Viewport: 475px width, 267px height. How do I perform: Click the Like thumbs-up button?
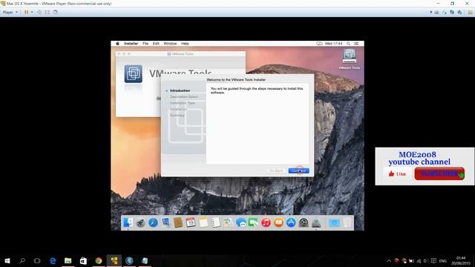pyautogui.click(x=397, y=174)
